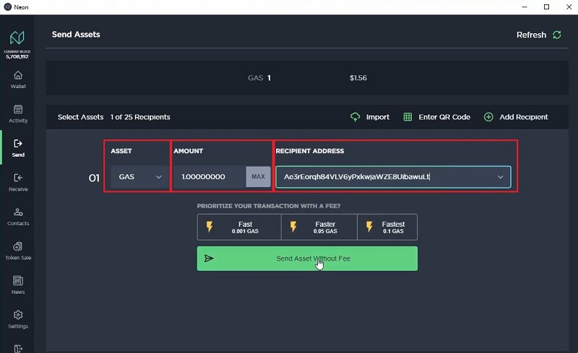Open the Wallet section
578x353 pixels.
[x=18, y=79]
